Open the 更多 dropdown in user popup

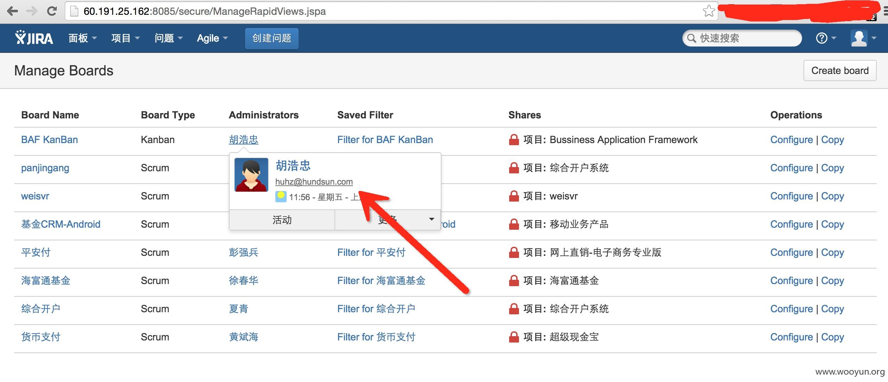(x=388, y=220)
